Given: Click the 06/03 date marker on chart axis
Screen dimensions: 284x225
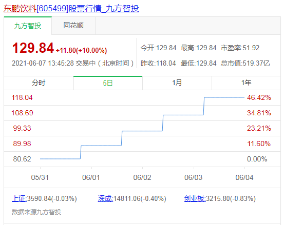Looking at the screenshot, I should 194,177.
